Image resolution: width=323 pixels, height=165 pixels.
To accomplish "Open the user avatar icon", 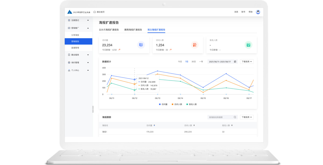I will tap(258, 12).
